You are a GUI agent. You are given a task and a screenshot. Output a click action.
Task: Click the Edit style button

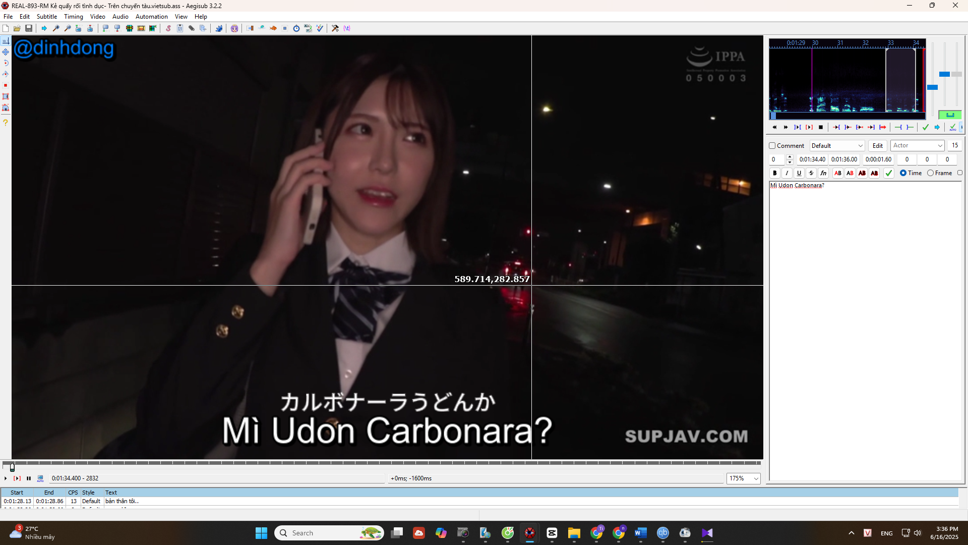pos(878,146)
